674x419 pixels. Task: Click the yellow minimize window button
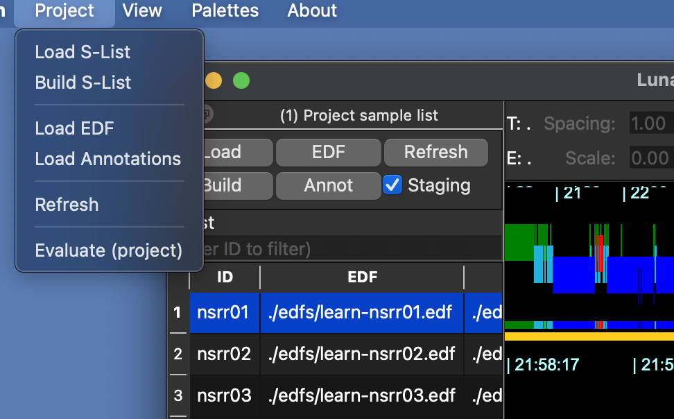214,80
